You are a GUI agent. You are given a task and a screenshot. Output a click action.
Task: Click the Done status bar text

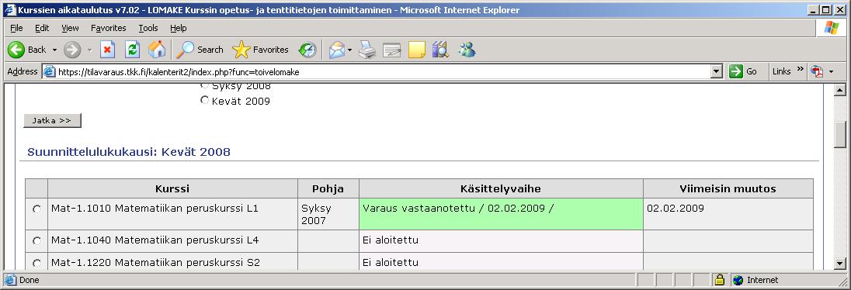[x=29, y=280]
